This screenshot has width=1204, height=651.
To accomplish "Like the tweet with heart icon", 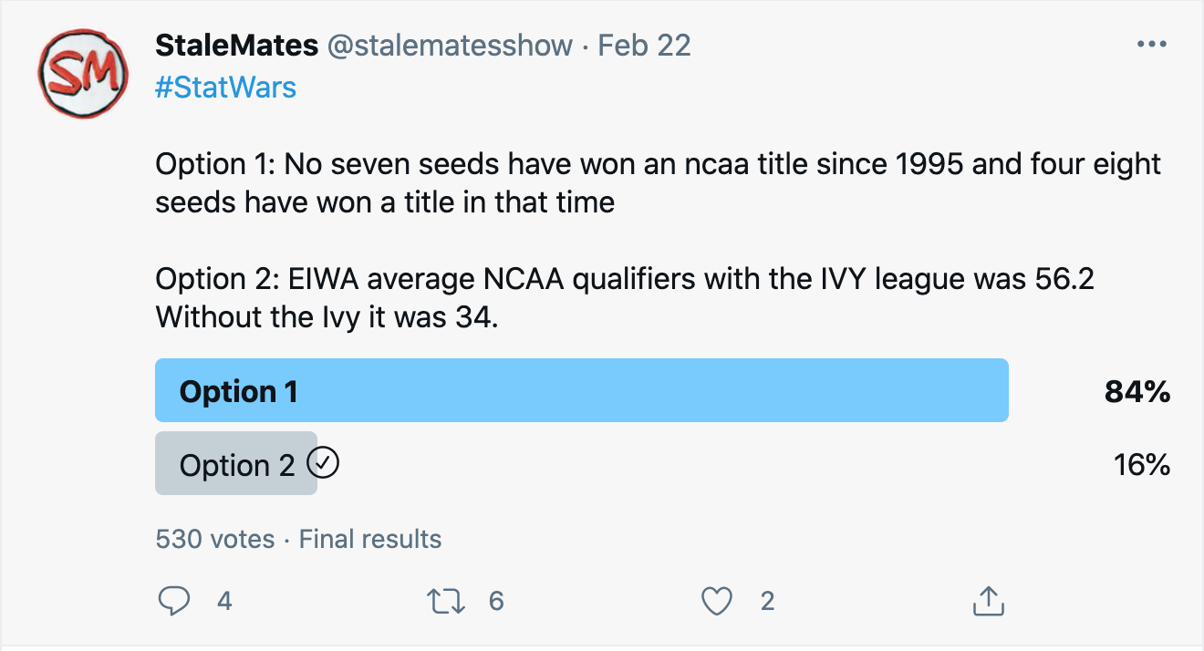I will pyautogui.click(x=717, y=601).
